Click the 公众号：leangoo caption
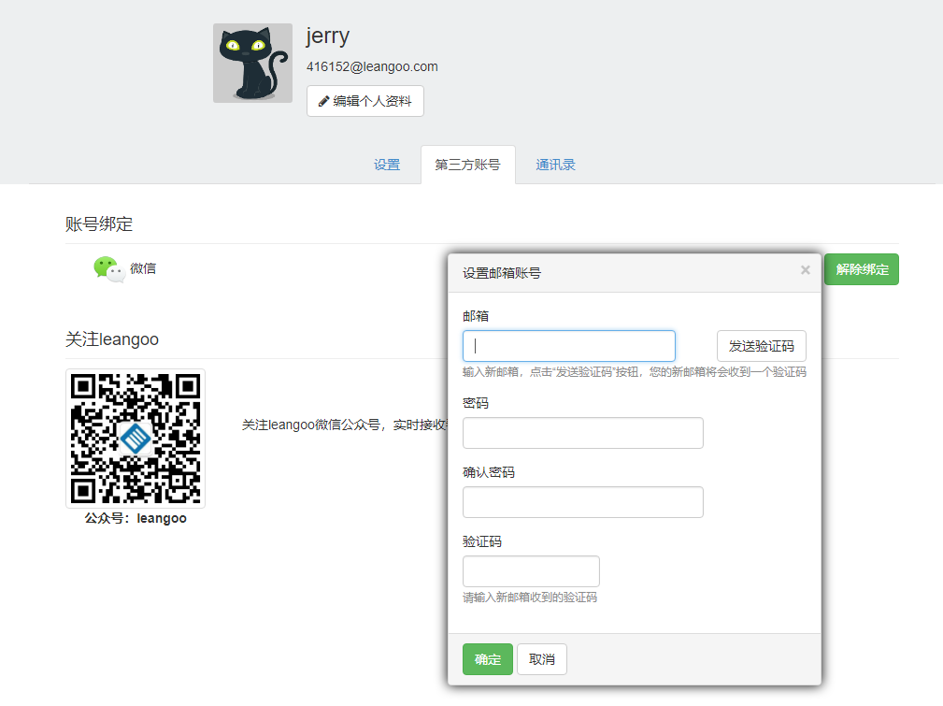 (x=136, y=518)
